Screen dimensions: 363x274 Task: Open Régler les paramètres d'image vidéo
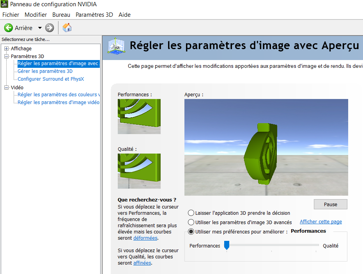[x=58, y=103]
